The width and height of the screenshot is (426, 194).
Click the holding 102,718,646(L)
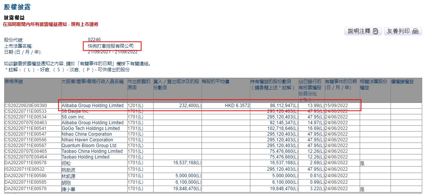click(x=283, y=128)
